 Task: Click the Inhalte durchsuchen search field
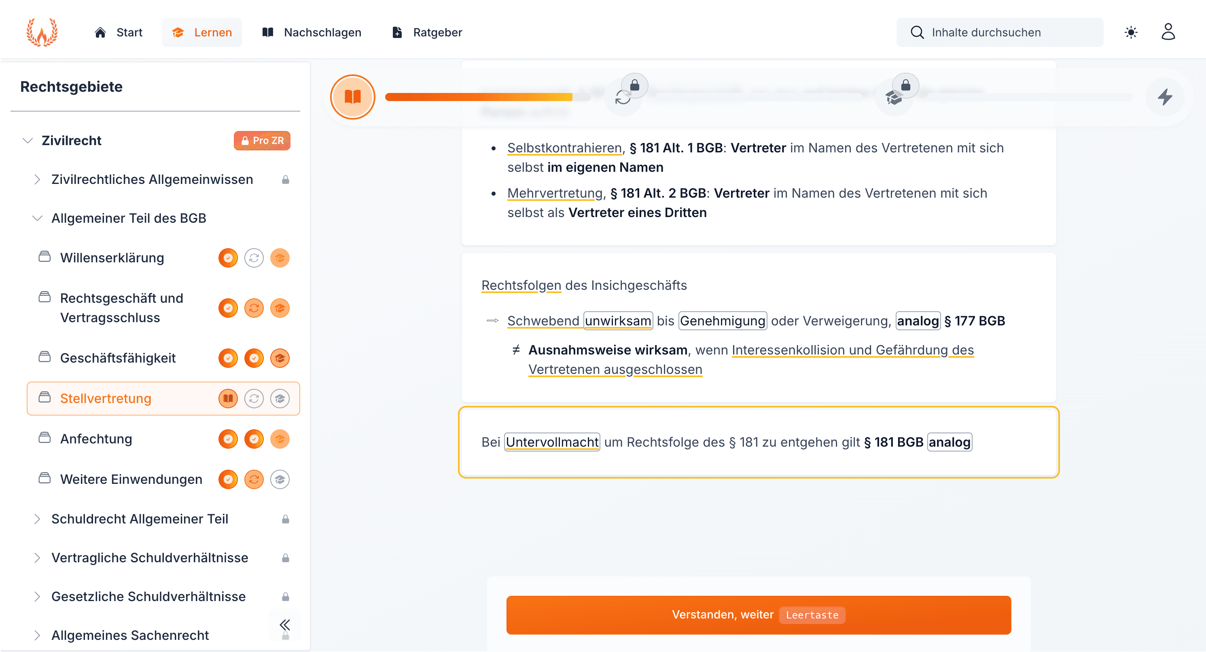[1000, 32]
